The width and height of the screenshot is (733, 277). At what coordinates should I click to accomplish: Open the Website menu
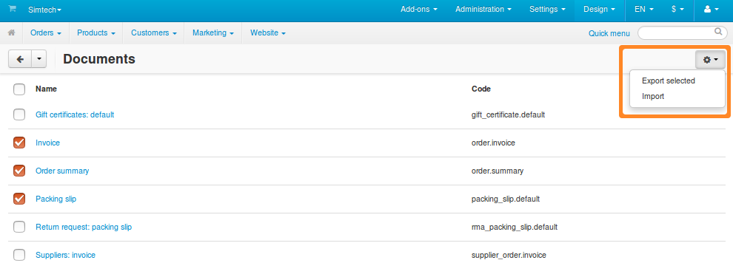268,33
